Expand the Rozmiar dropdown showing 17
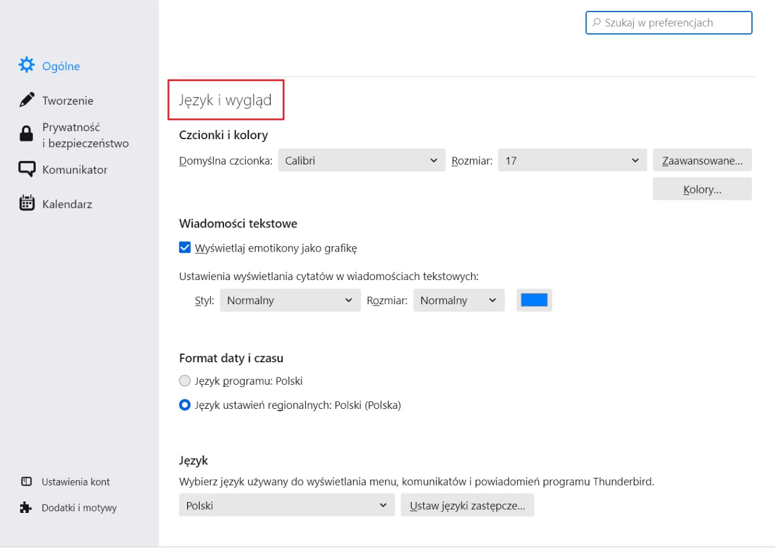This screenshot has width=775, height=548. [x=572, y=160]
